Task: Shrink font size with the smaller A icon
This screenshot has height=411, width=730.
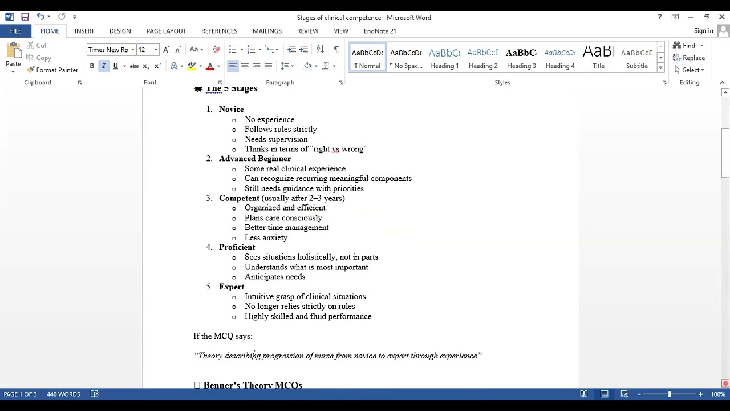Action: click(178, 50)
